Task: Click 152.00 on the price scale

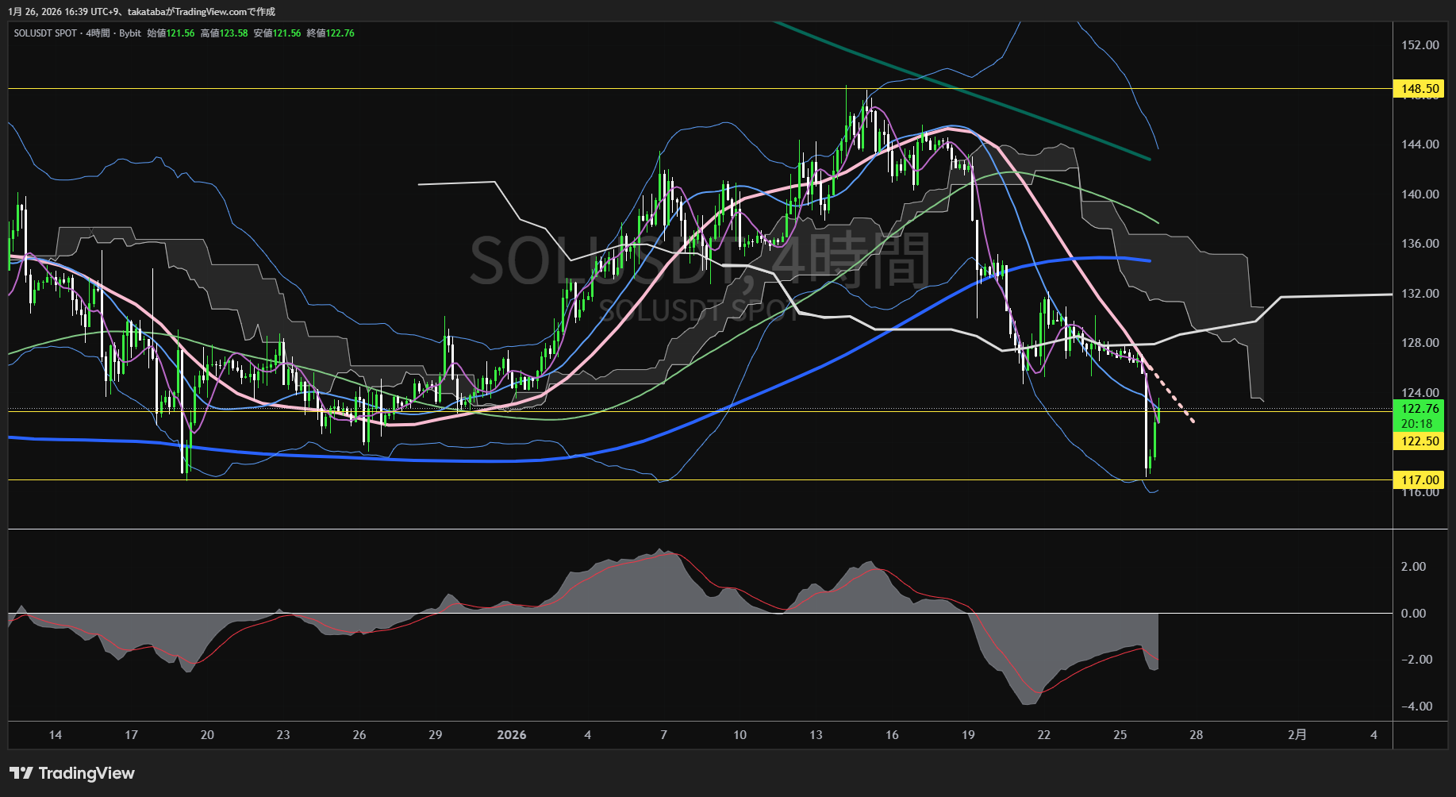Action: pyautogui.click(x=1420, y=45)
